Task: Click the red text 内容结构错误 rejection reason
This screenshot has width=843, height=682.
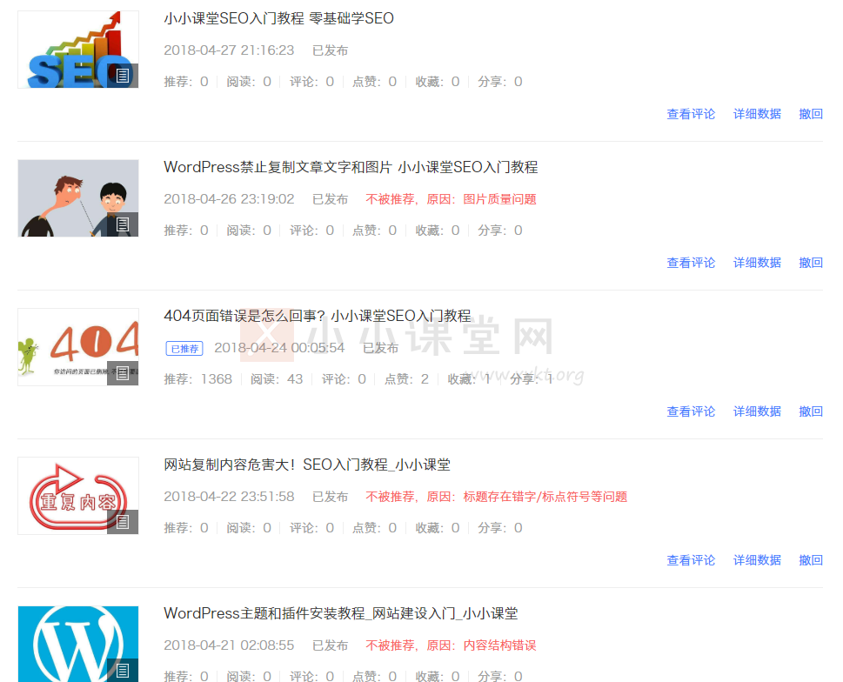Action: coord(499,645)
